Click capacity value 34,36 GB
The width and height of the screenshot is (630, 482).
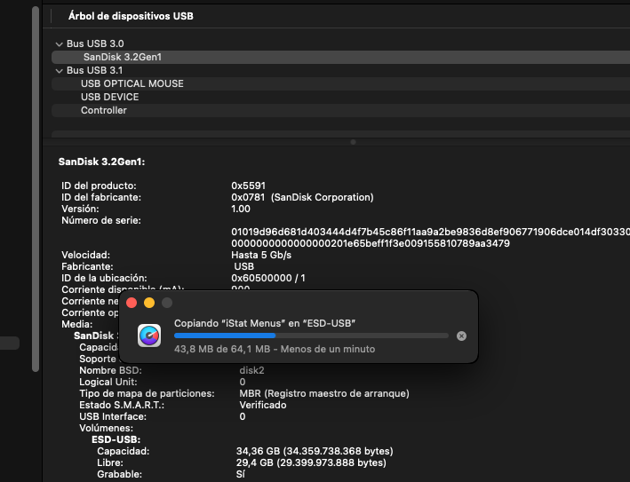315,452
